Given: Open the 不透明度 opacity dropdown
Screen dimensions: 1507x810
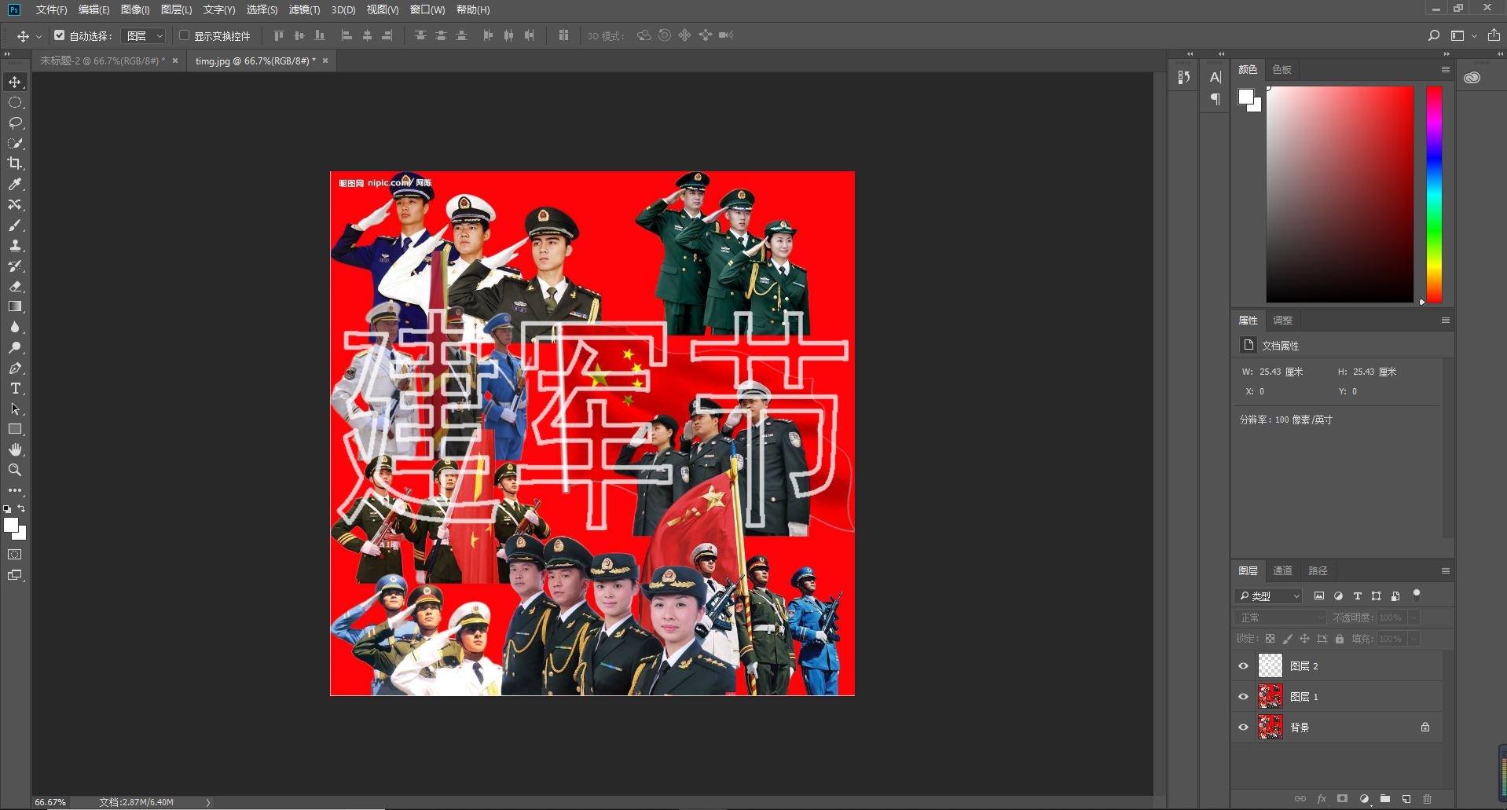Looking at the screenshot, I should tap(1412, 618).
